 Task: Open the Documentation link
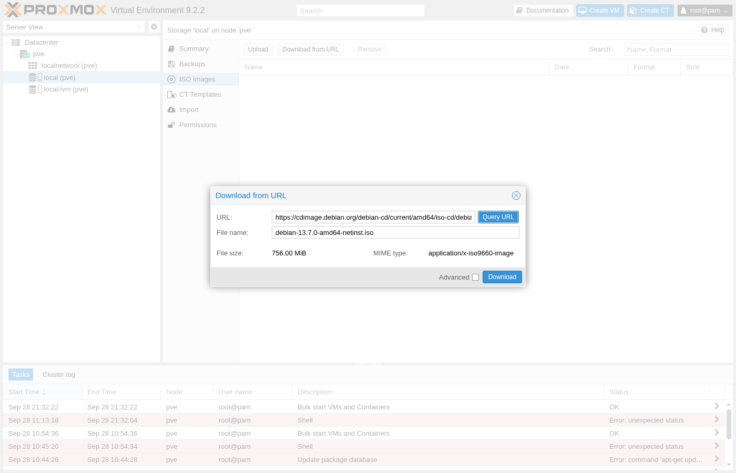(543, 11)
